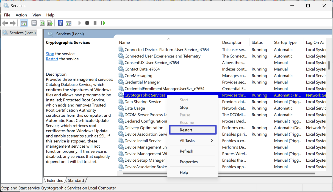Viewport: 333px width, 192px height.
Task: Select Properties in the context menu
Action: coord(189,162)
